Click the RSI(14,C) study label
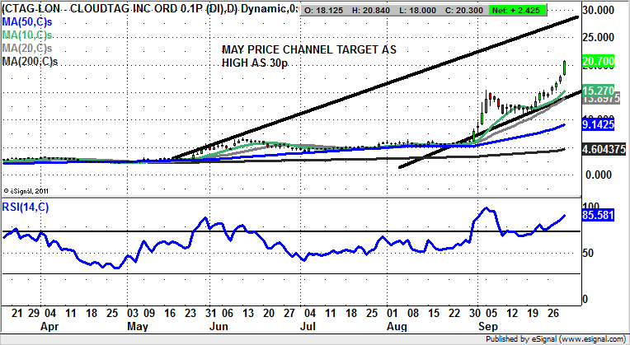This screenshot has height=345, width=630. (26, 207)
